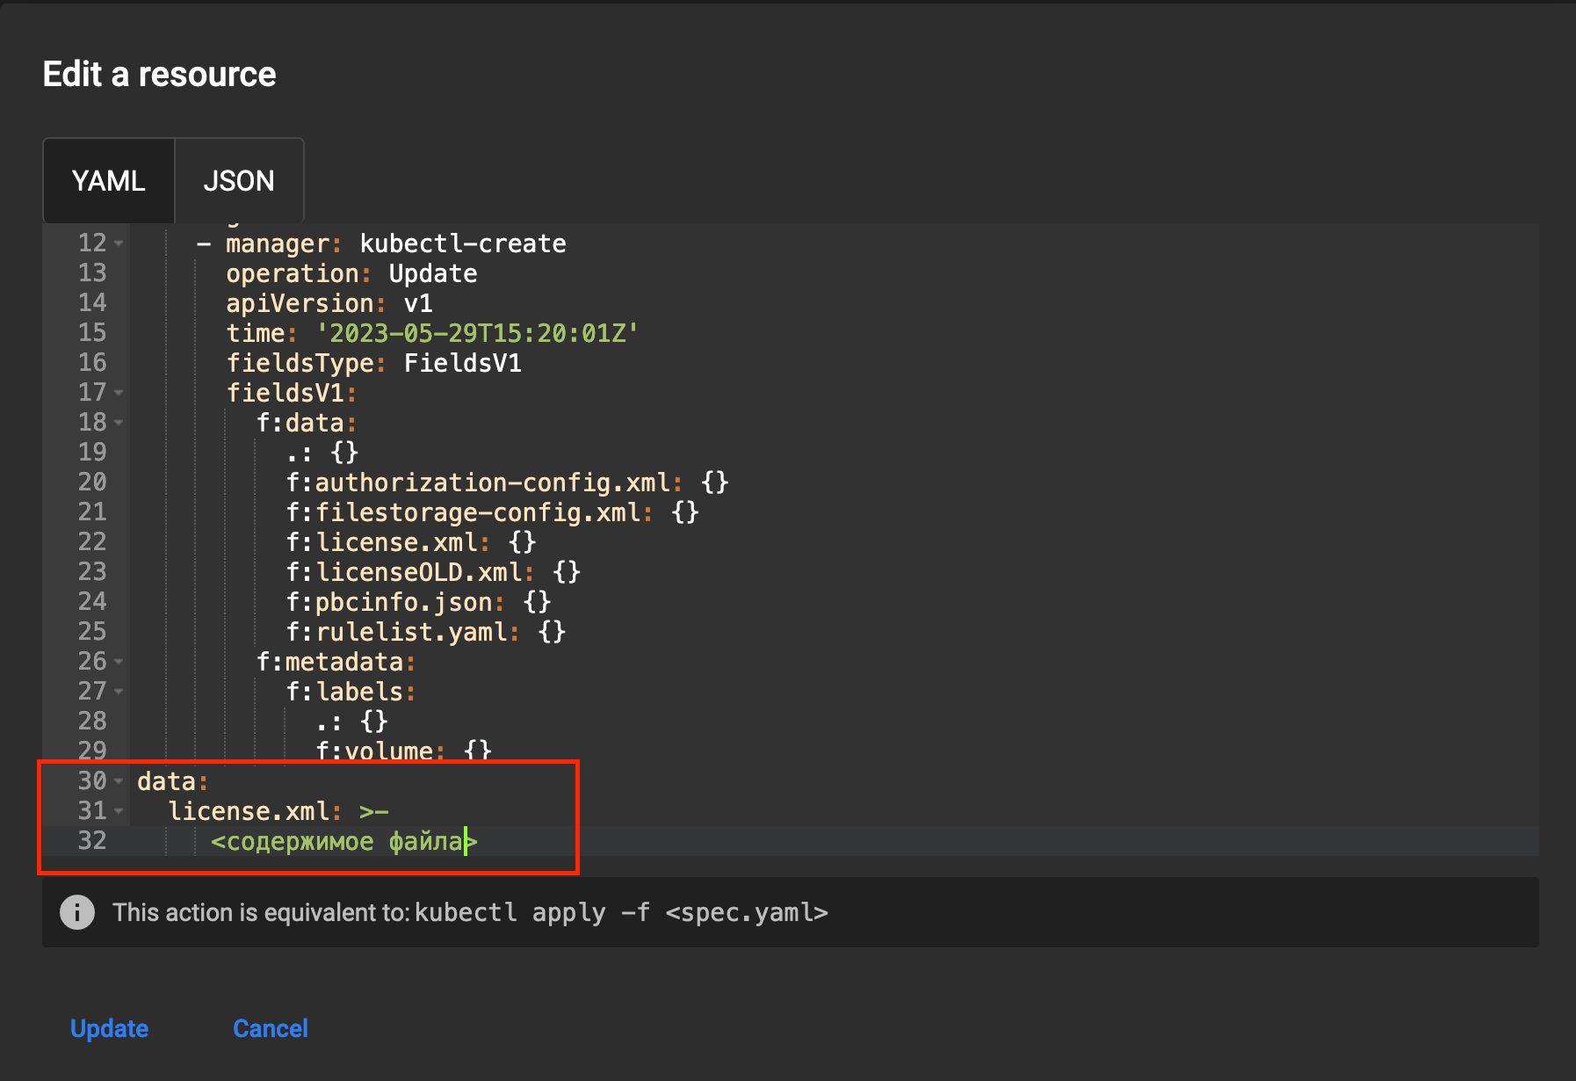Click the 'Edit a resource' heading
Screen dimensions: 1576x1081
coord(159,75)
